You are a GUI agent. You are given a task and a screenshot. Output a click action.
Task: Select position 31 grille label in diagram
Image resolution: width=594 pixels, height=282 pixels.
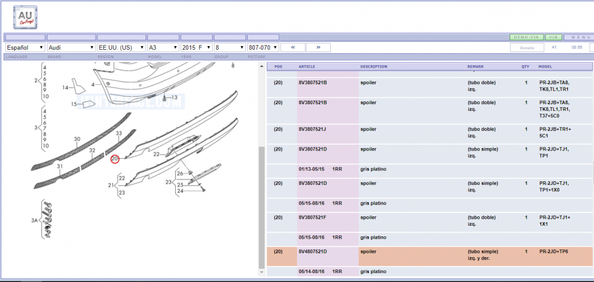point(60,166)
